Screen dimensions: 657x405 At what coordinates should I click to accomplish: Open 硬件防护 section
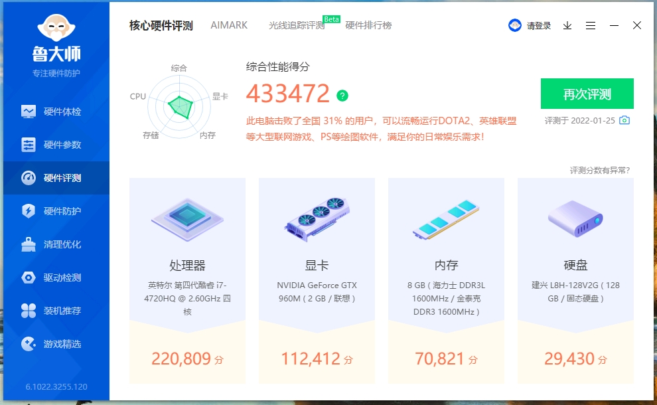coord(56,211)
